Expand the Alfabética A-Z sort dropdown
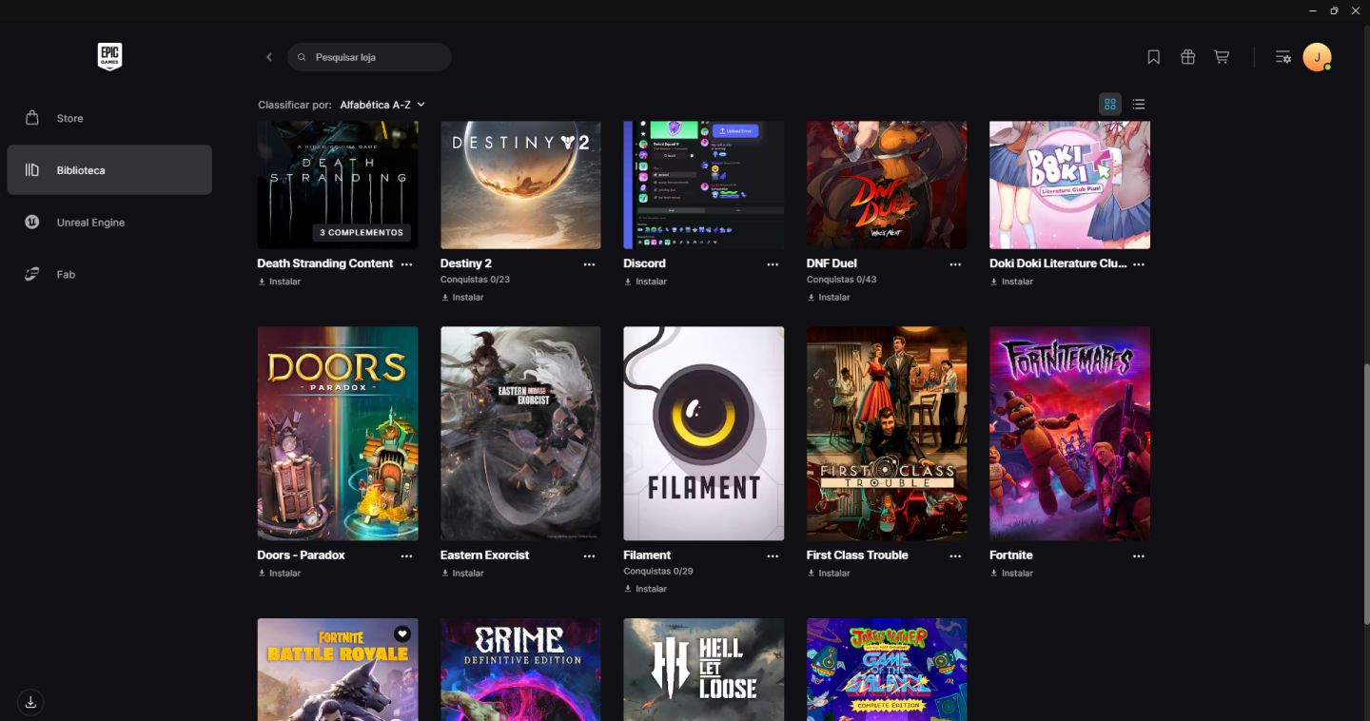The width and height of the screenshot is (1370, 721). [382, 105]
